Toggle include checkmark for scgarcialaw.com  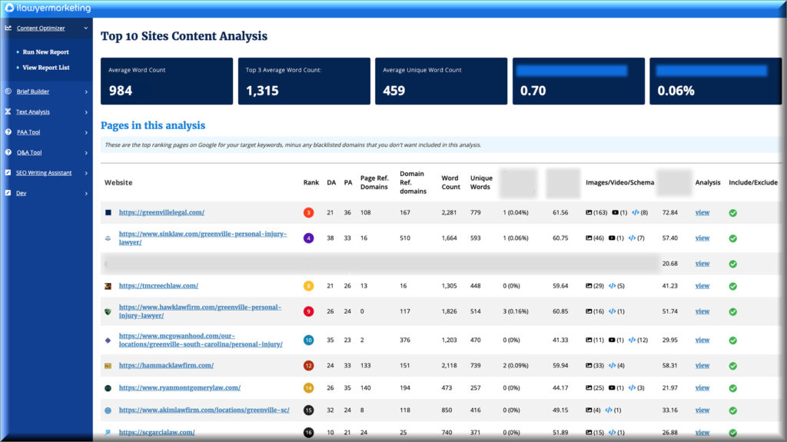pyautogui.click(x=732, y=433)
